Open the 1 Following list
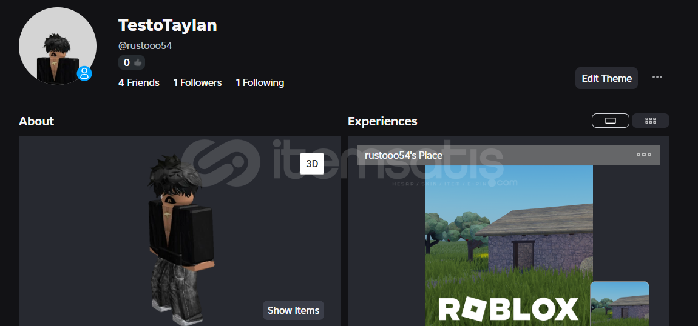This screenshot has height=326, width=698. [260, 82]
